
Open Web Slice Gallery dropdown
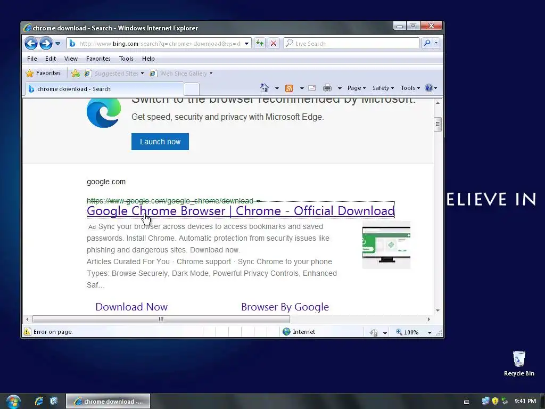[181, 73]
